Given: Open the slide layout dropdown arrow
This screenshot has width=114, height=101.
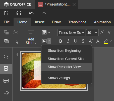Looking at the screenshot, I should pos(49,32).
